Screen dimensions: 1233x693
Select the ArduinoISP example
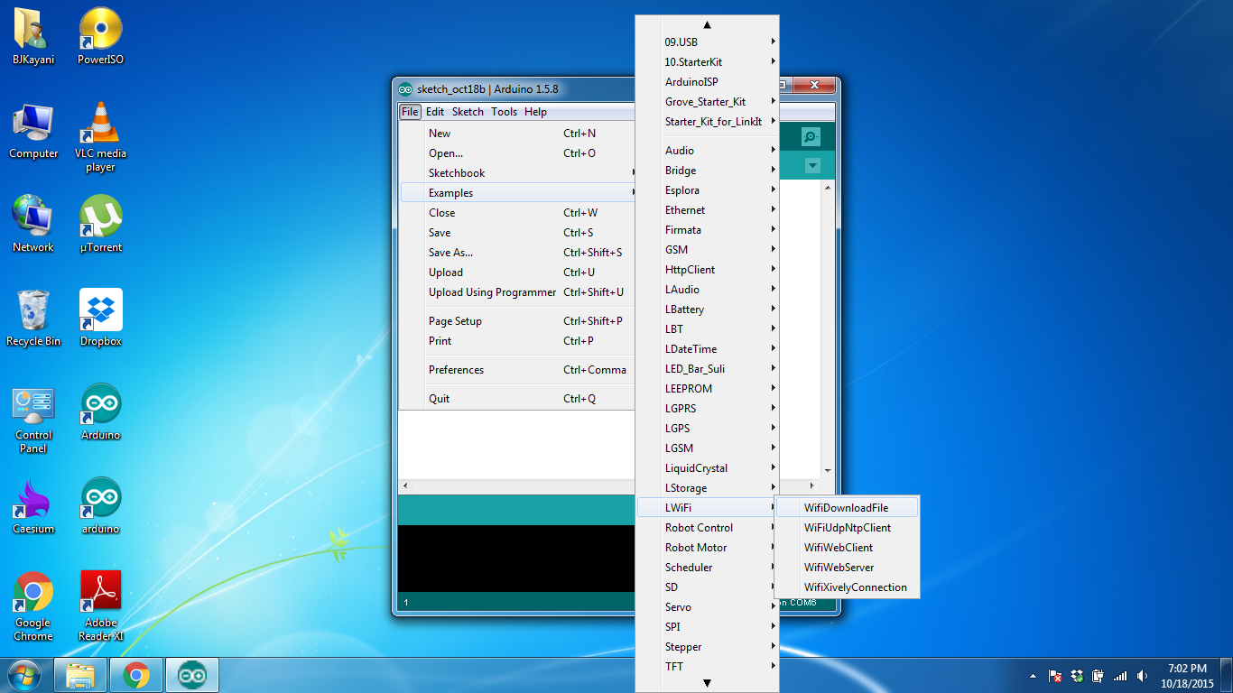coord(707,82)
